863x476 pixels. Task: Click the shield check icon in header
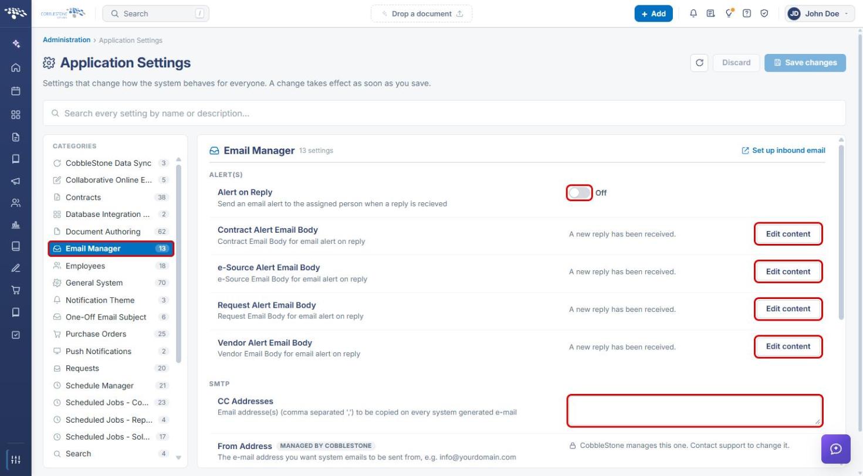[764, 13]
